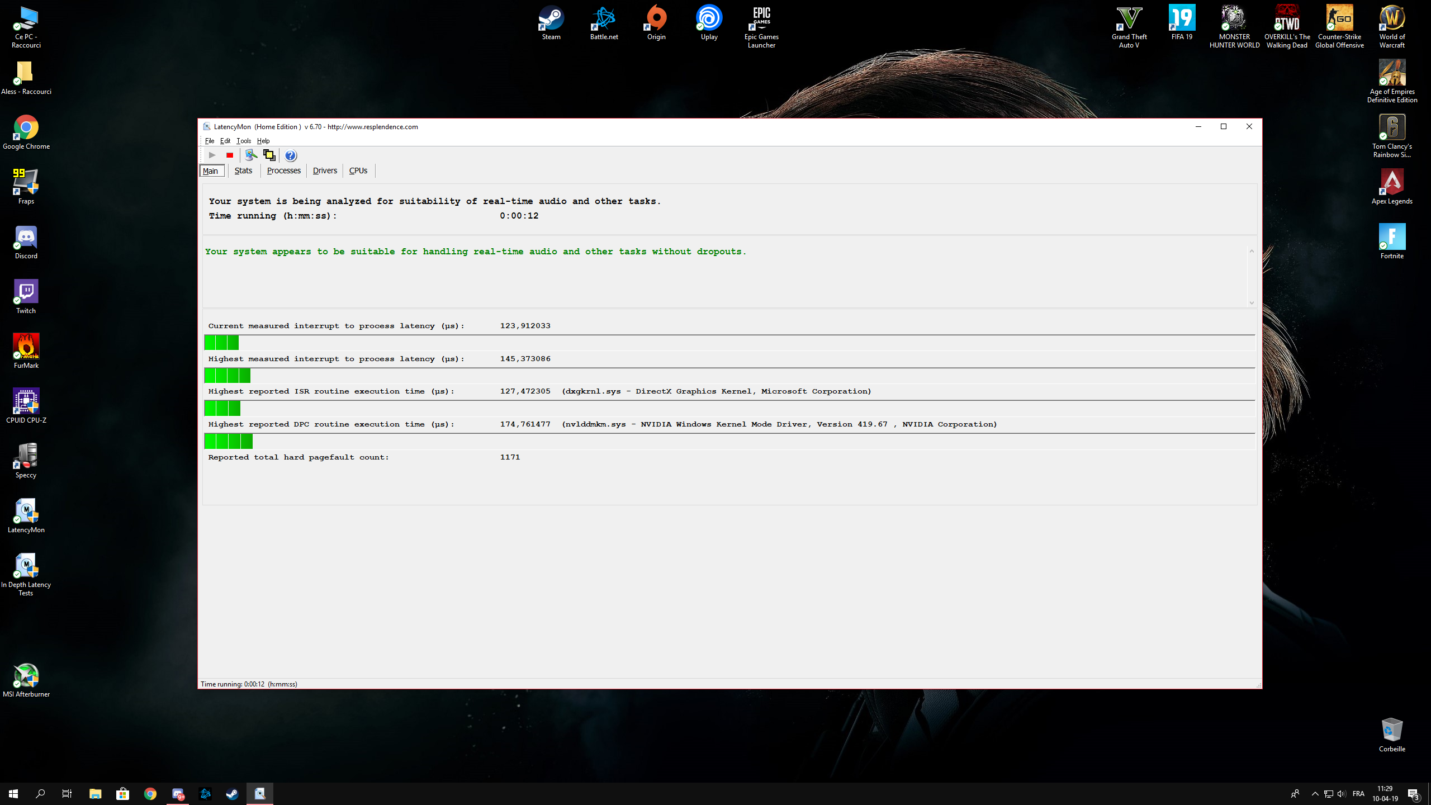Open the File menu
Viewport: 1431px width, 805px height.
click(x=209, y=141)
